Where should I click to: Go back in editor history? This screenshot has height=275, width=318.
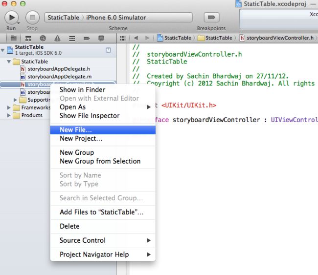pos(136,38)
